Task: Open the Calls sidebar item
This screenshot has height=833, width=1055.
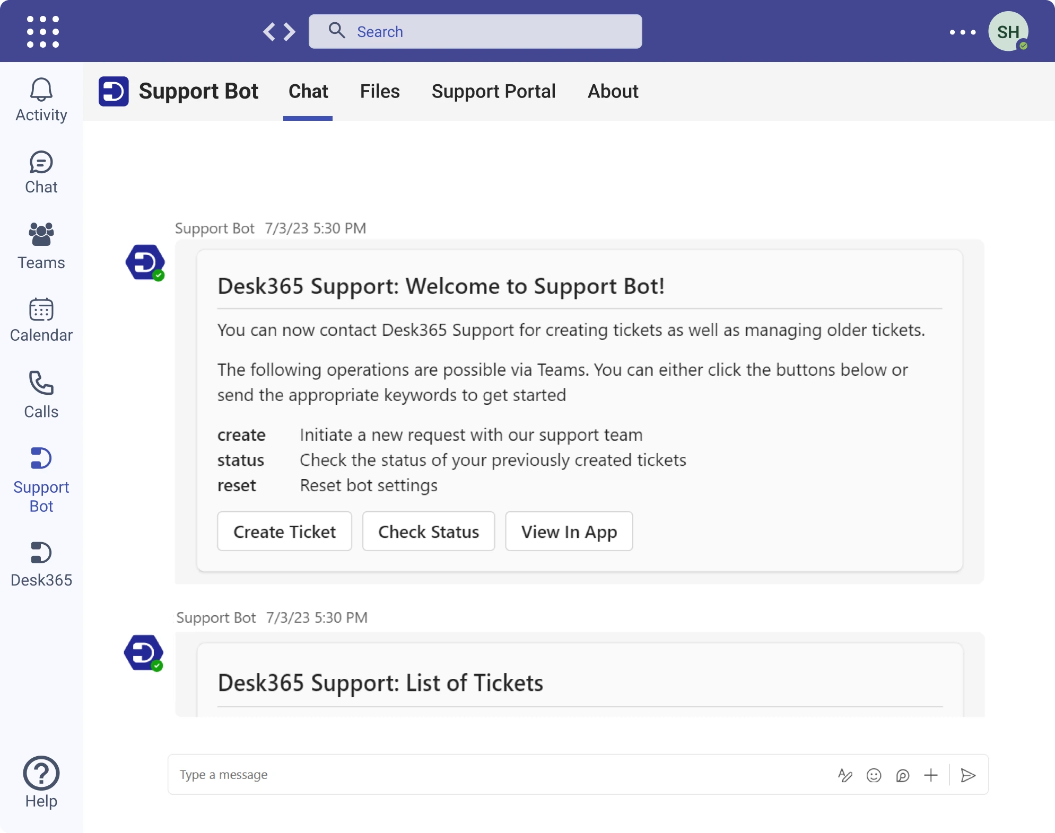Action: (x=41, y=395)
